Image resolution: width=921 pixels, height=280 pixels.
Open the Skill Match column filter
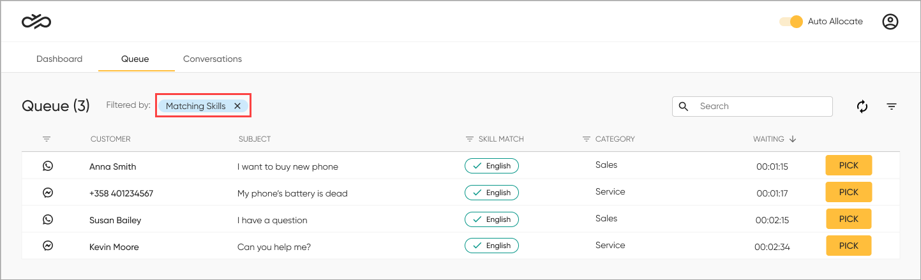[470, 139]
